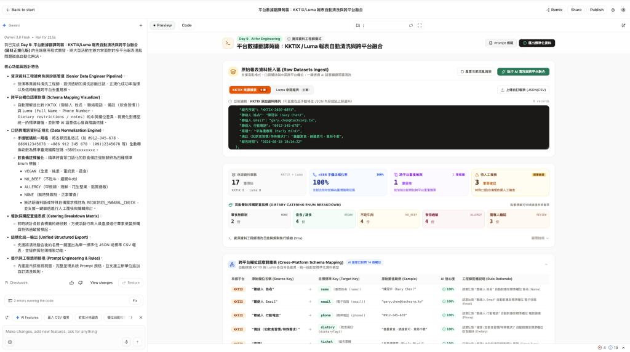Click the email target key tag

(x=325, y=302)
